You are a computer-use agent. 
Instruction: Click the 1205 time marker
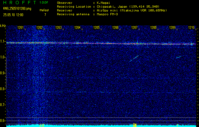(96, 27)
